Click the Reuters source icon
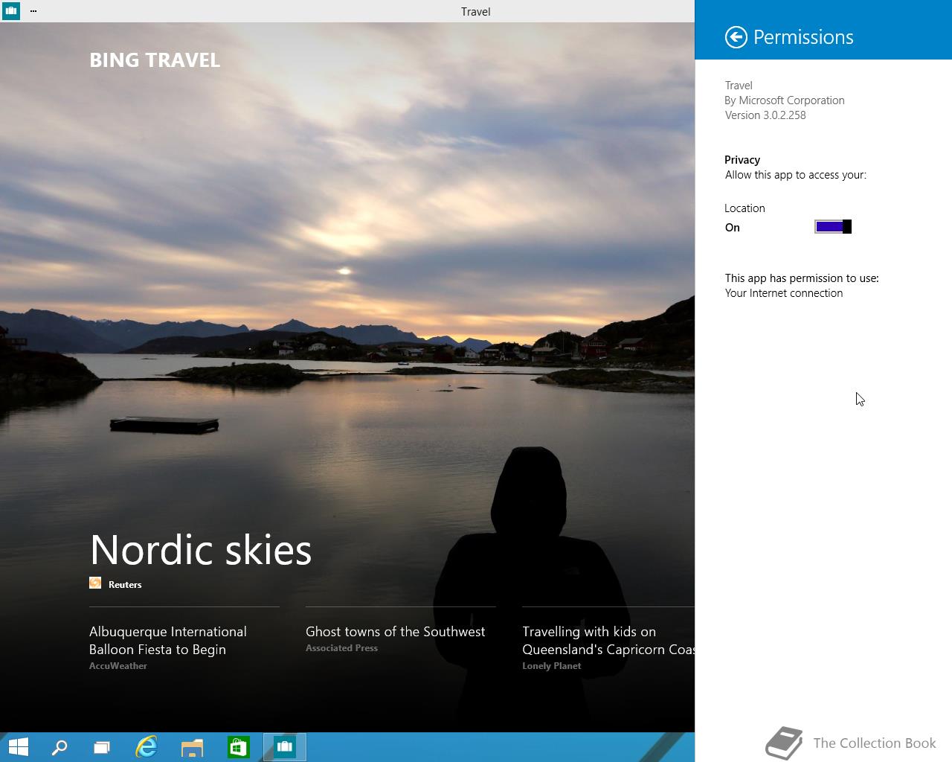This screenshot has height=762, width=952. coord(95,583)
